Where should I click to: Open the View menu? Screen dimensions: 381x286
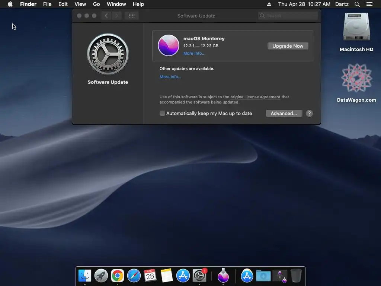coord(80,4)
